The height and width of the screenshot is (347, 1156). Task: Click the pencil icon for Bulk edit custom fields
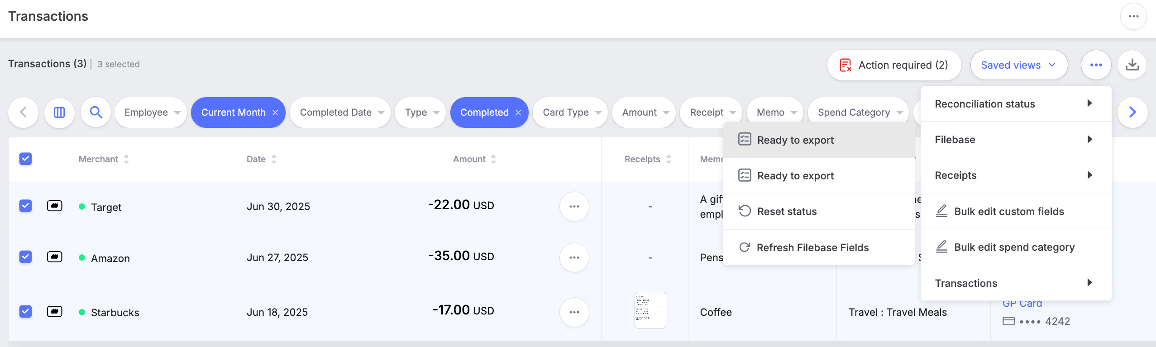tap(941, 211)
